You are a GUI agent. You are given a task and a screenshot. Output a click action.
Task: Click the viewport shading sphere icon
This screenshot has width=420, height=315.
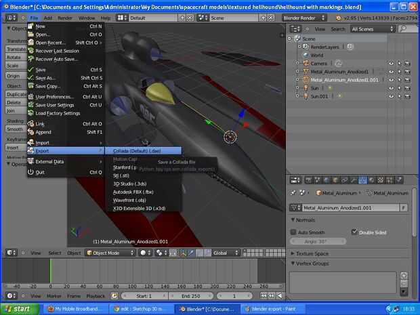click(x=144, y=253)
